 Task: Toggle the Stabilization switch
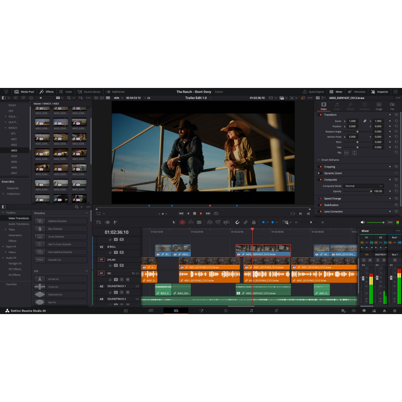[320, 205]
